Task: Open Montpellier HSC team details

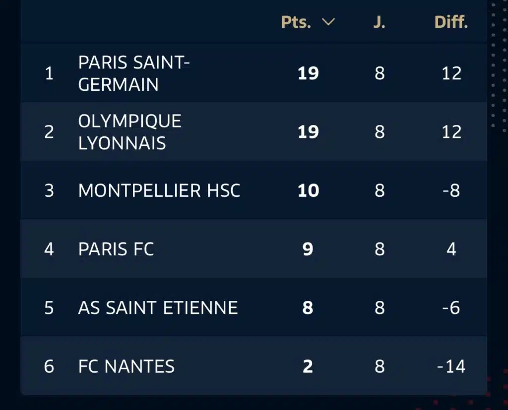Action: click(159, 190)
